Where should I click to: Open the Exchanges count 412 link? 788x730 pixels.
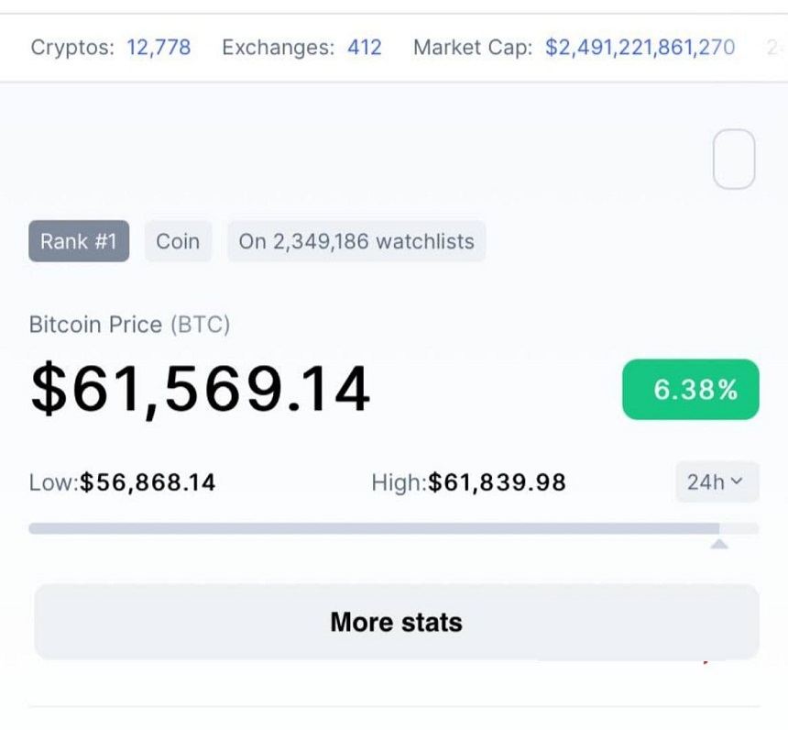tap(364, 48)
